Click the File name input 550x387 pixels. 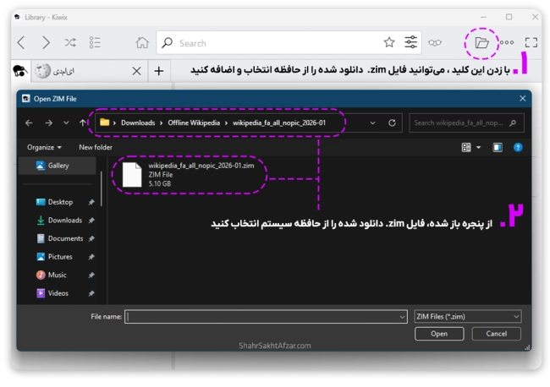pos(262,317)
